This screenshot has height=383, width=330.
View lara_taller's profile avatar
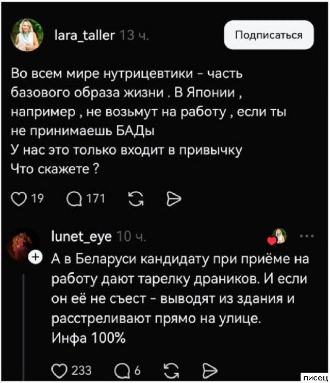tap(28, 35)
